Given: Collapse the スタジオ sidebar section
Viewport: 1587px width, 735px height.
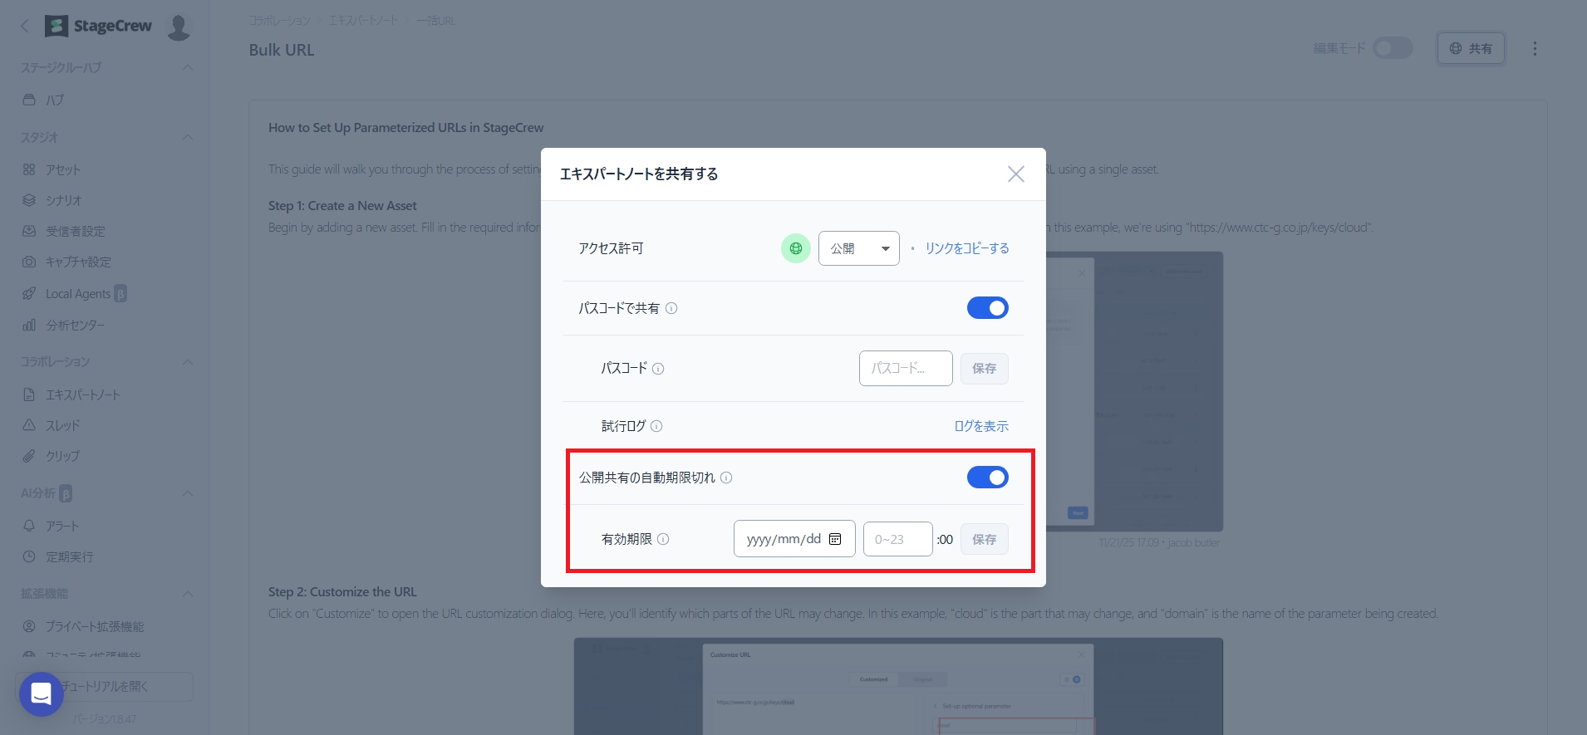Looking at the screenshot, I should click(x=188, y=137).
